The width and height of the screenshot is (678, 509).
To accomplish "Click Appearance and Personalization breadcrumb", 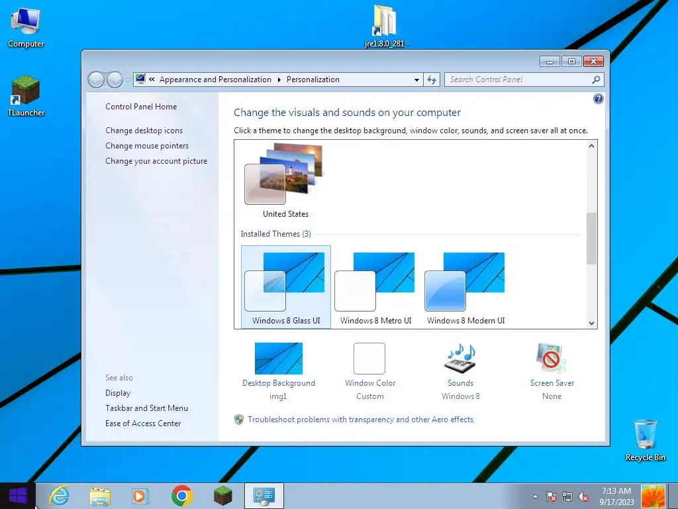I will point(215,80).
